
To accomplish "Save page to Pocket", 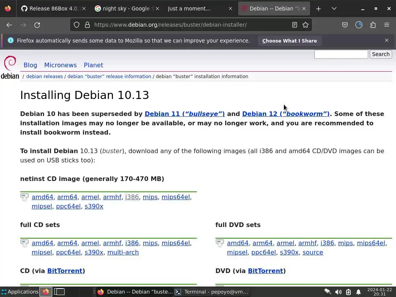I will coord(345,25).
